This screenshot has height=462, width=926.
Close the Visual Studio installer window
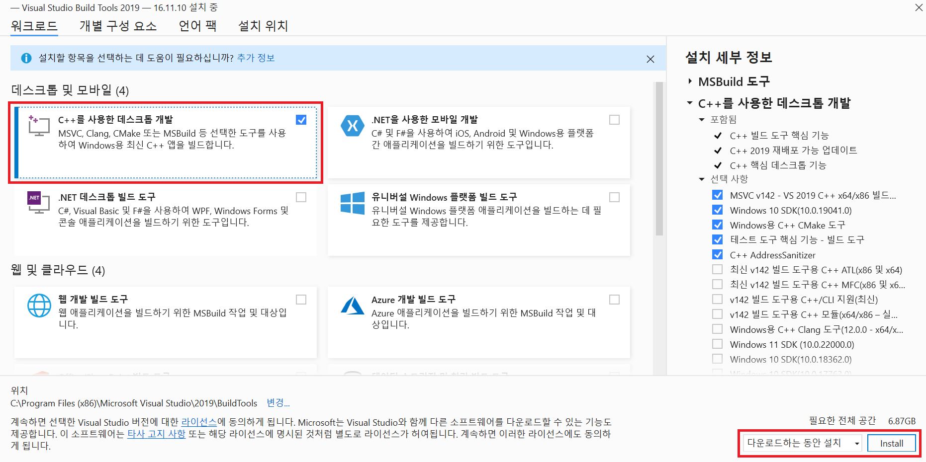919,7
